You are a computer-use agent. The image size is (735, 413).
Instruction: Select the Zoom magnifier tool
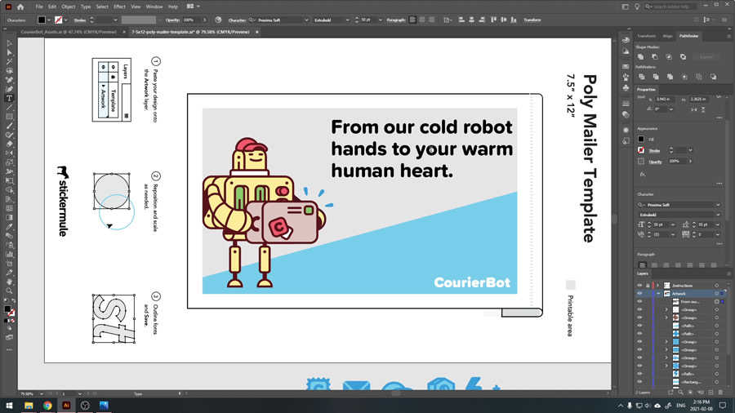click(x=9, y=291)
